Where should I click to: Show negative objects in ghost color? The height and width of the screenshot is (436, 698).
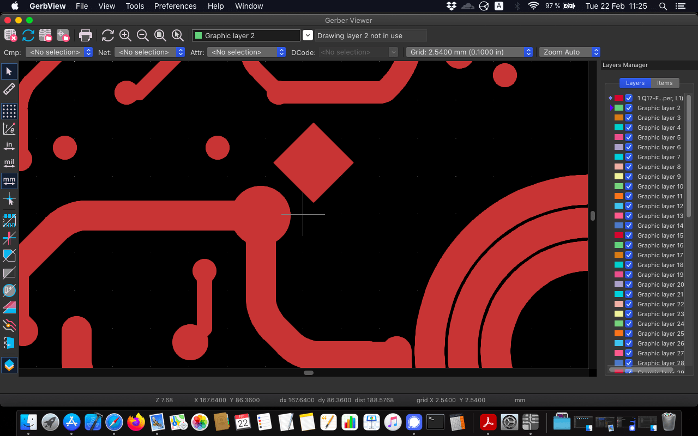9,273
